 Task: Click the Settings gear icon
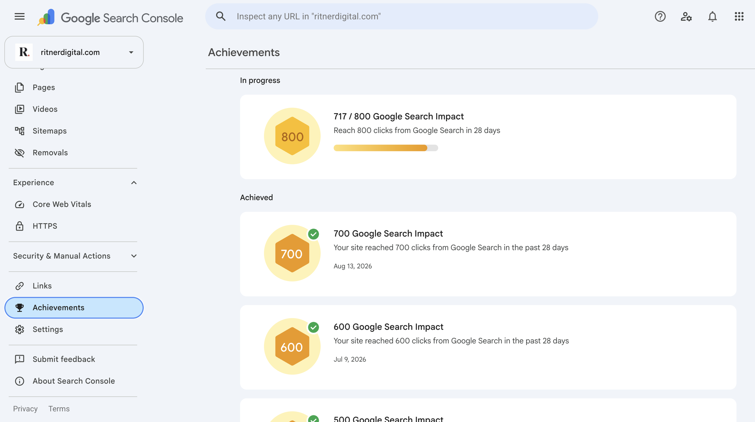click(20, 329)
